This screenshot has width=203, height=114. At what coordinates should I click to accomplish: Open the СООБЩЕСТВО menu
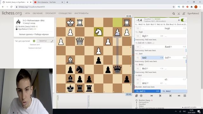click(65, 13)
